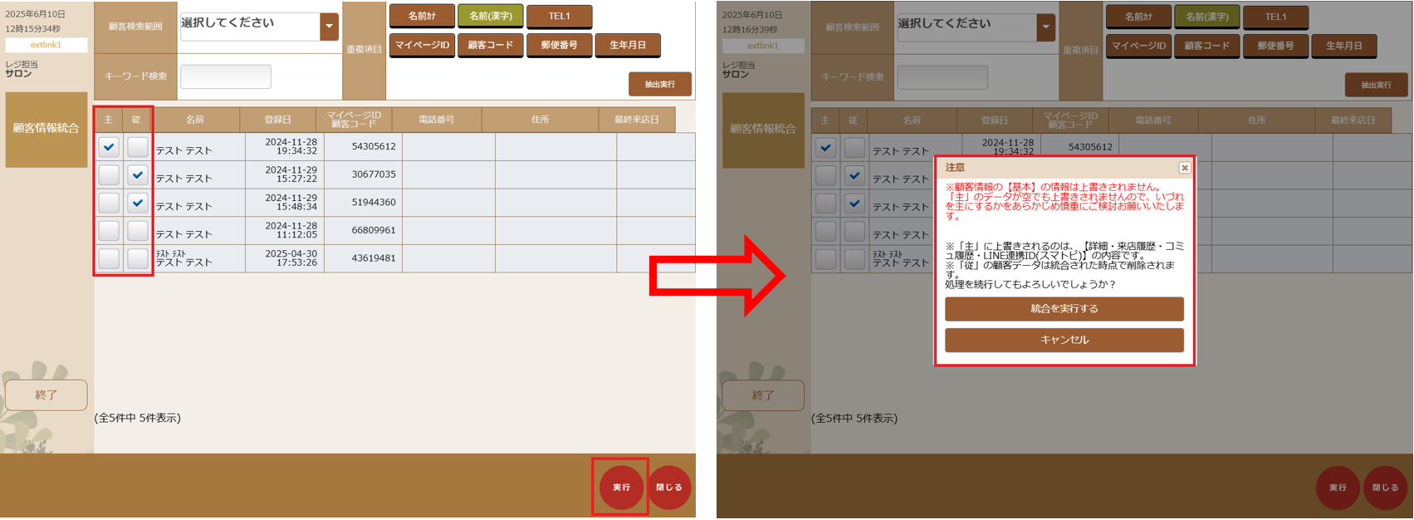
Task: Check 従 for customer 66809961 in undimmed screen
Action: [x=138, y=231]
